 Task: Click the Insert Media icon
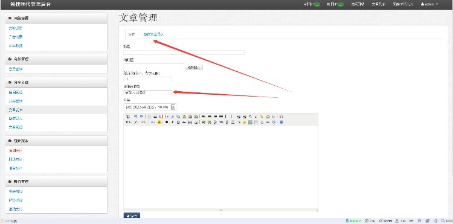pyautogui.click(x=221, y=122)
